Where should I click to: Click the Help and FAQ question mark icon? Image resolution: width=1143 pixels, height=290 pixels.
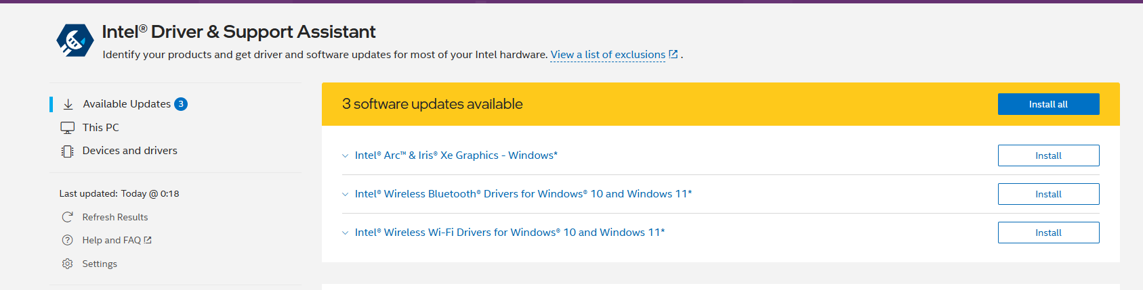point(68,240)
